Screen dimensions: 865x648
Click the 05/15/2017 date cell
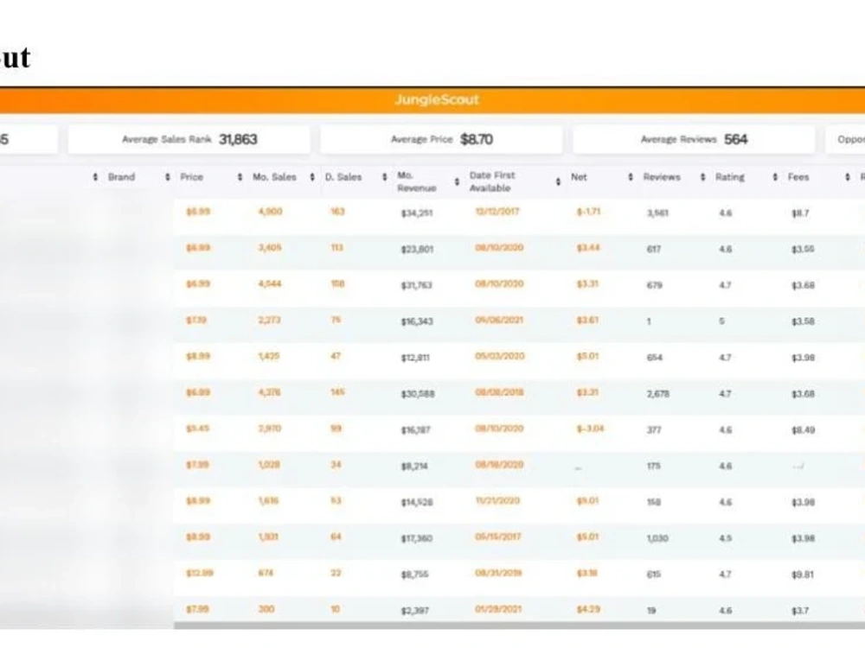pos(497,537)
